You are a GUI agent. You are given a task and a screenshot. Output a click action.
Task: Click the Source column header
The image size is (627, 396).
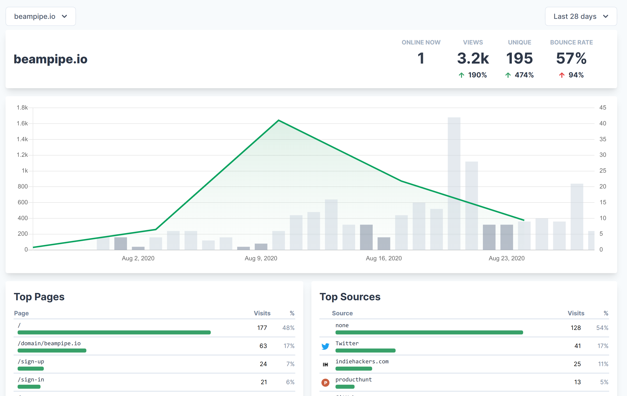tap(342, 313)
